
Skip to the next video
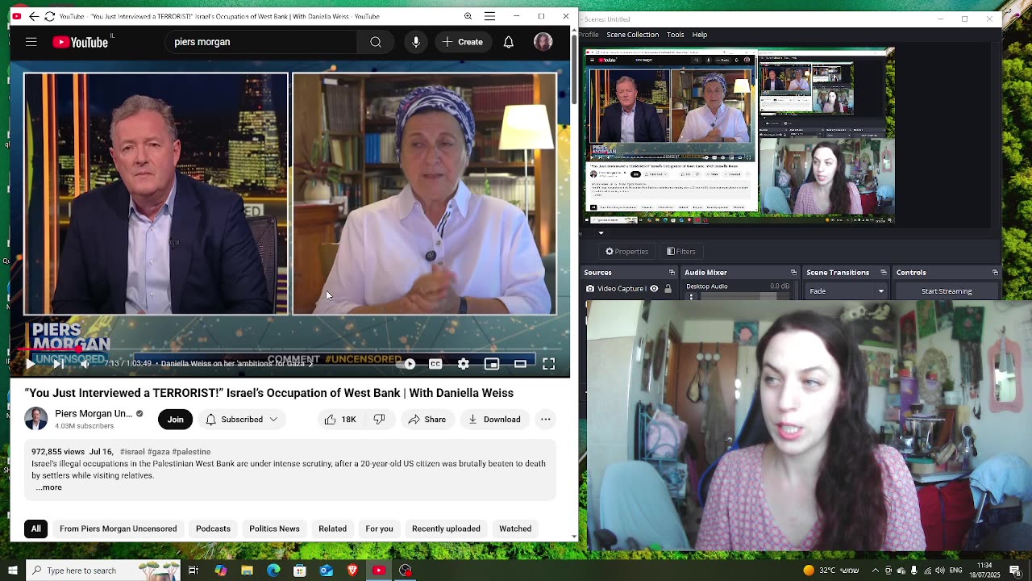58,364
